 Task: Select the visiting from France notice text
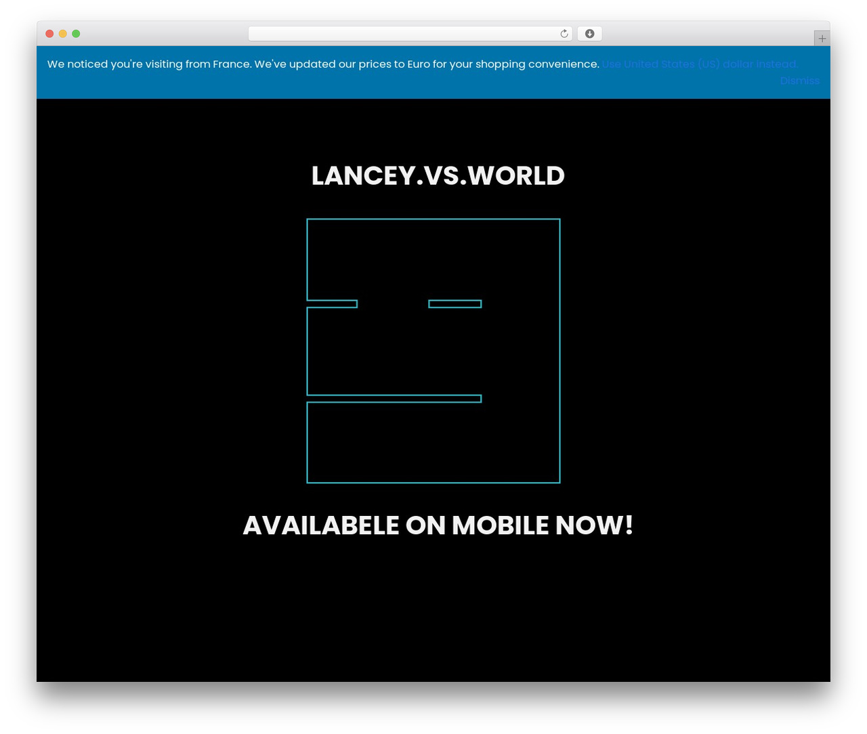coord(323,64)
